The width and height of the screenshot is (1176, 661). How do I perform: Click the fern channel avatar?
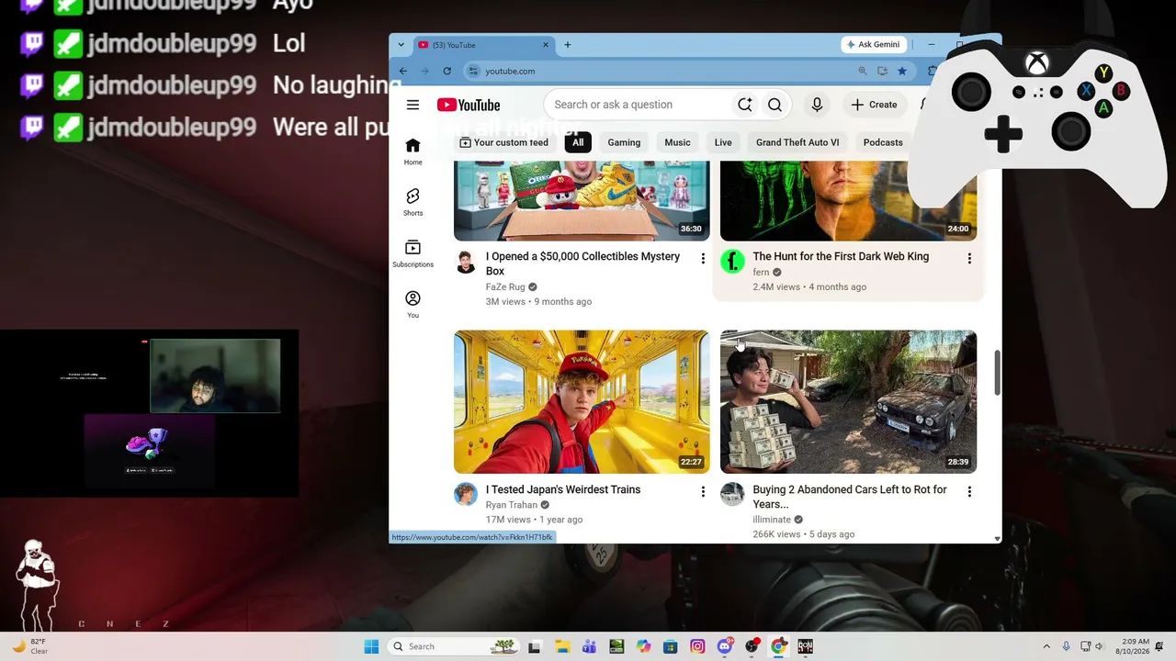[732, 262]
